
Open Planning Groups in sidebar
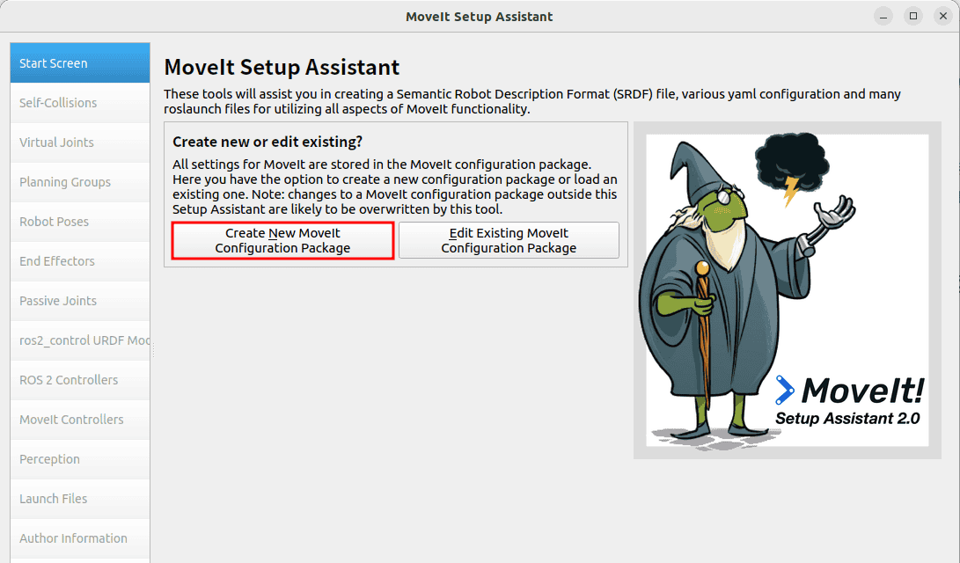[x=79, y=182]
